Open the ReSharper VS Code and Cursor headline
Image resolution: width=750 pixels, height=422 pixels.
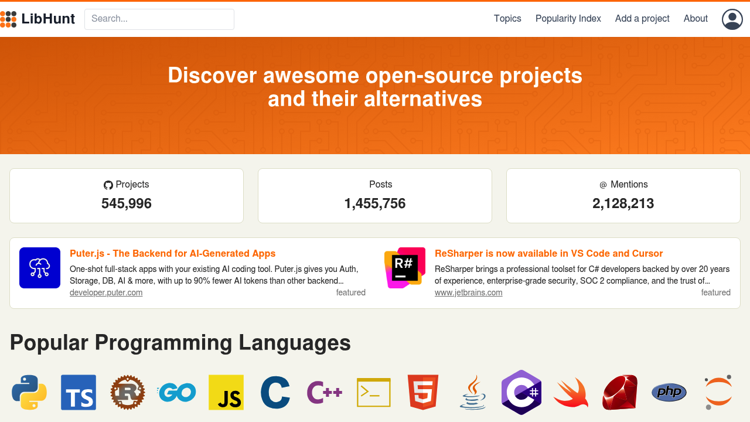548,254
